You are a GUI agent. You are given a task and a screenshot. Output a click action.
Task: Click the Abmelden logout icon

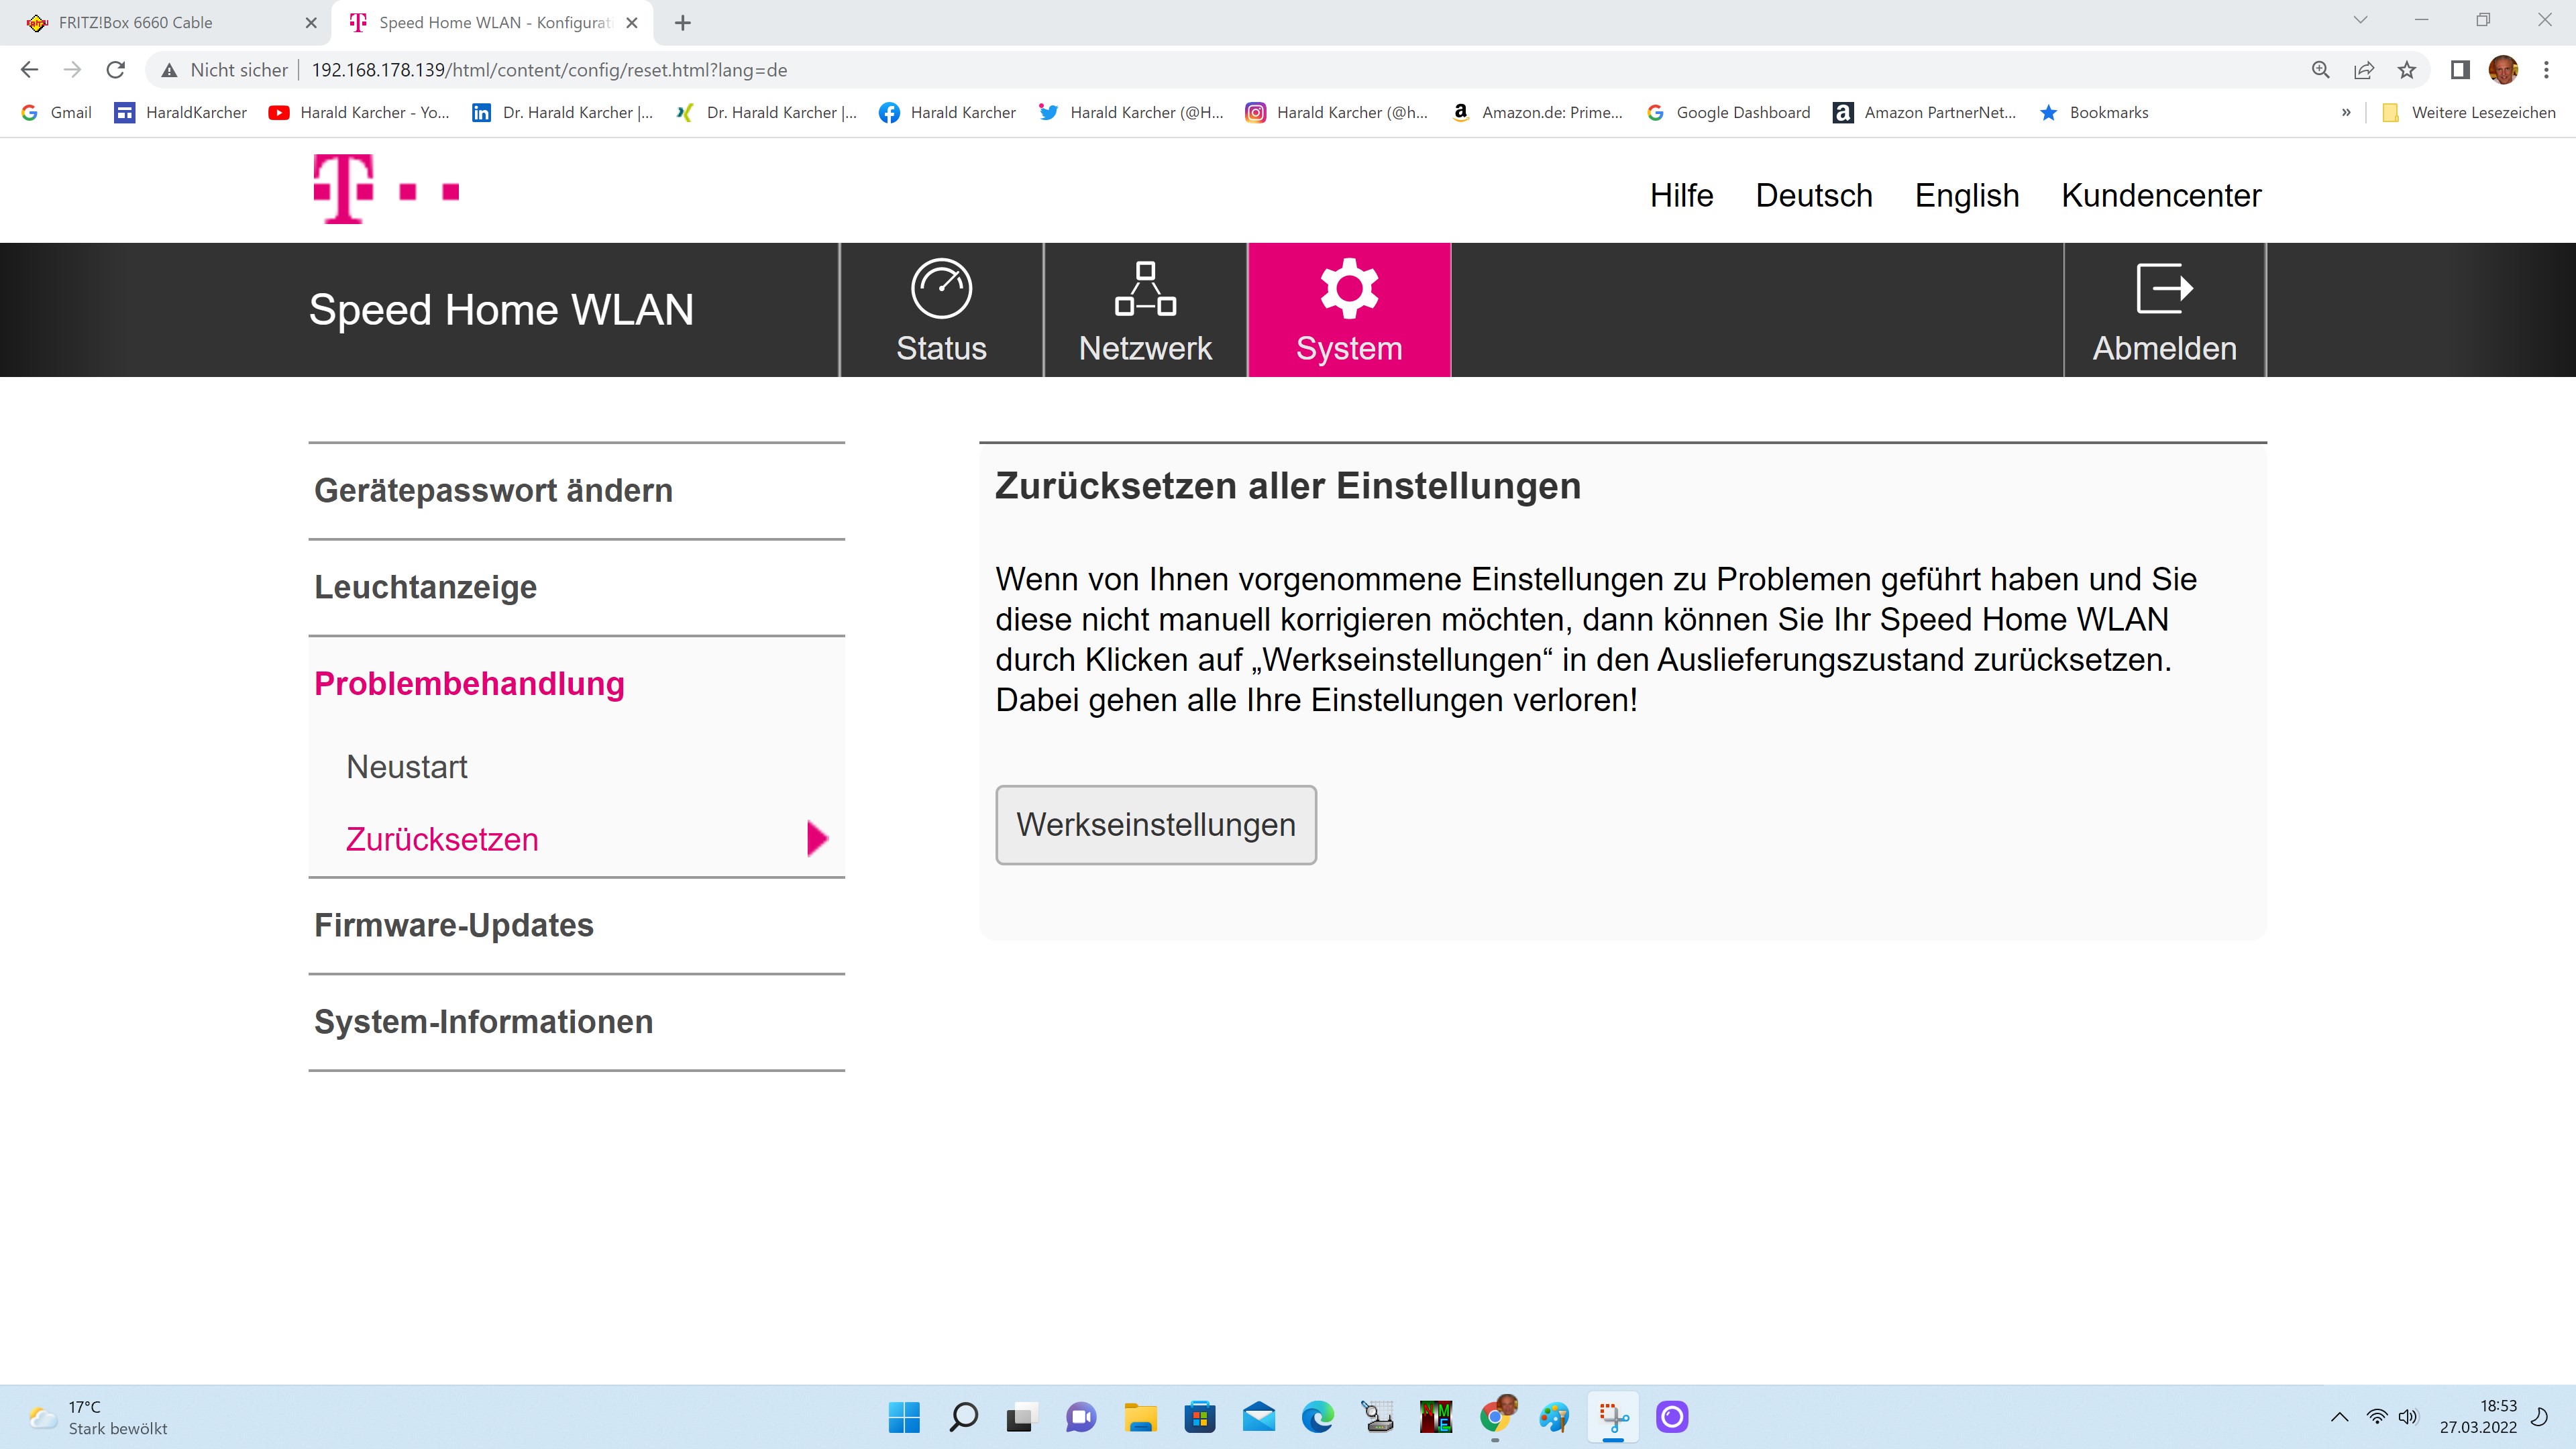point(2164,289)
